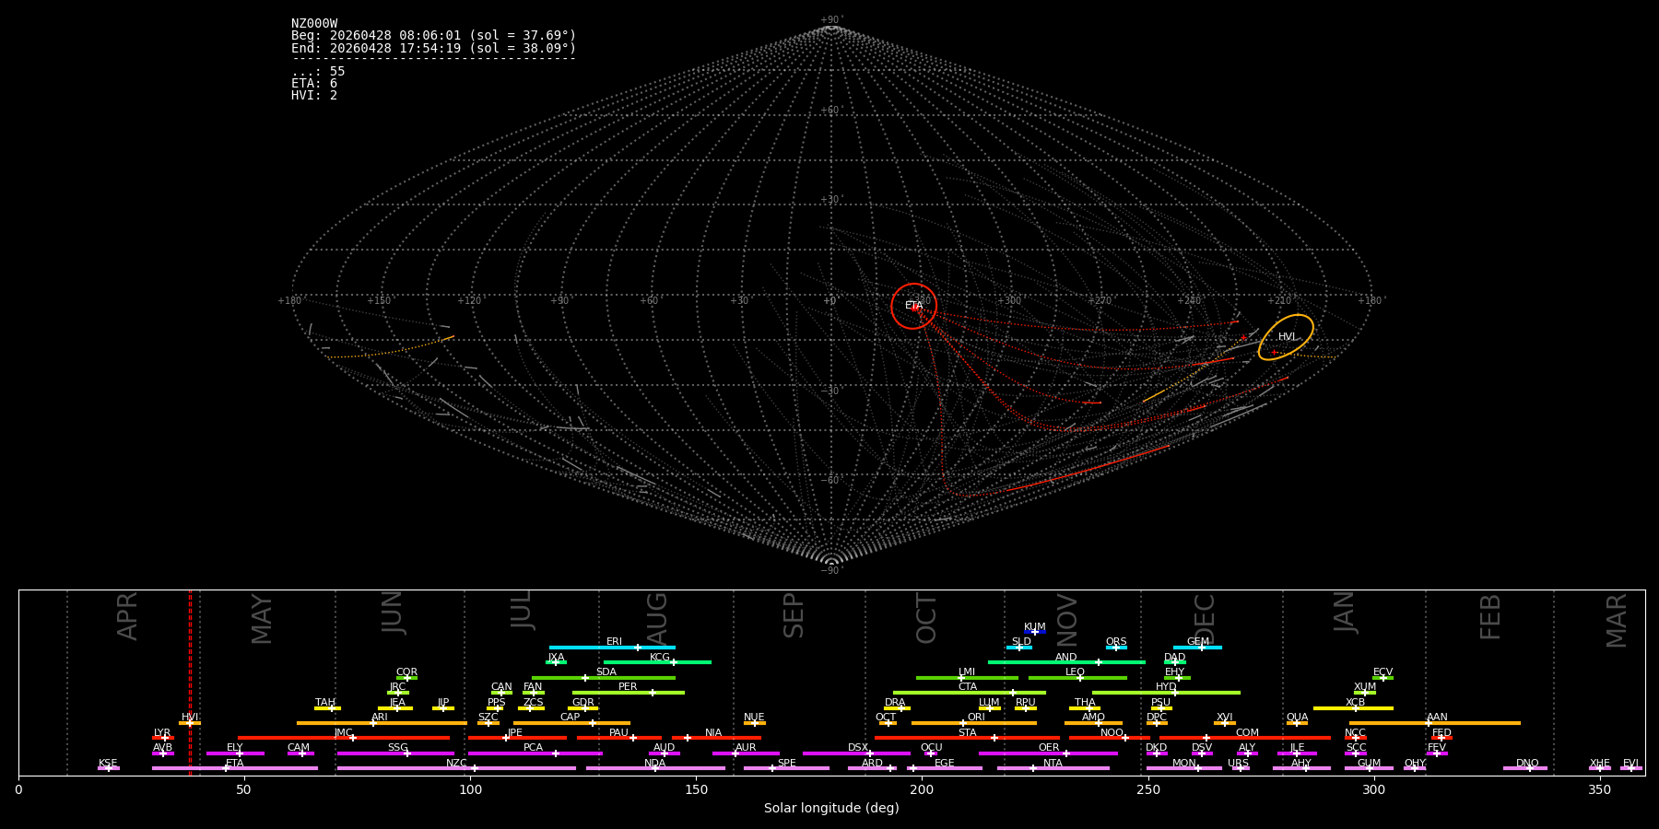This screenshot has height=829, width=1659.
Task: Select the ORI shower label
Action: click(976, 717)
